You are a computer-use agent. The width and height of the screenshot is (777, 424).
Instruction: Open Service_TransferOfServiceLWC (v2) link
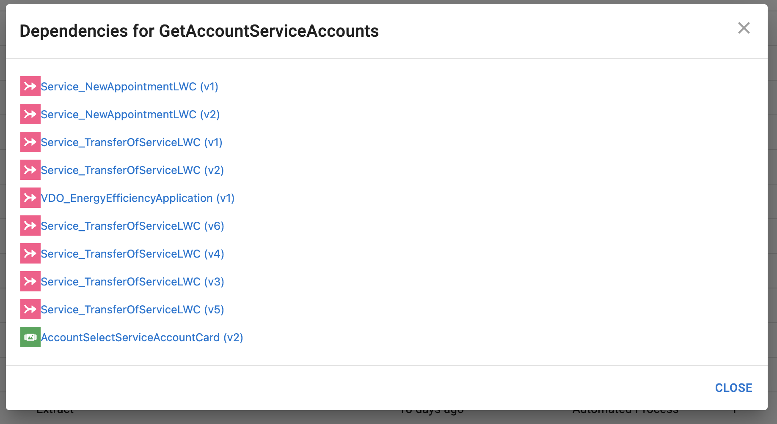[132, 170]
